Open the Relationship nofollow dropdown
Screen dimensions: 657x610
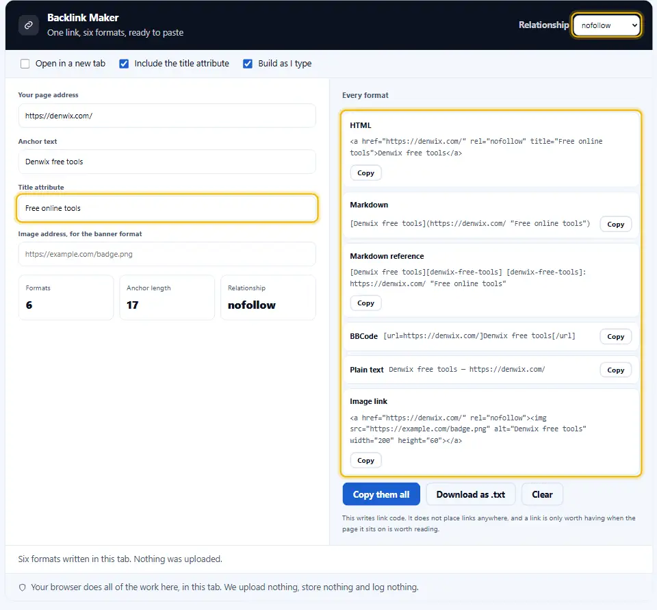pyautogui.click(x=607, y=25)
